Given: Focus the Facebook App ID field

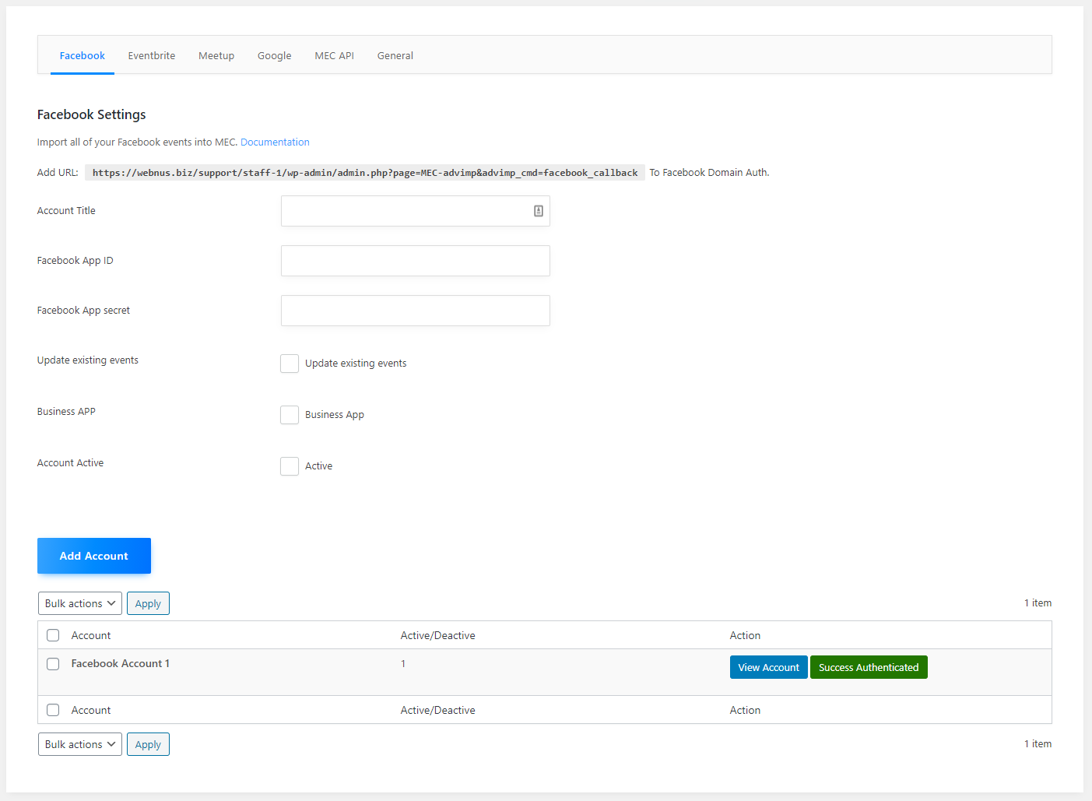Looking at the screenshot, I should [x=416, y=261].
